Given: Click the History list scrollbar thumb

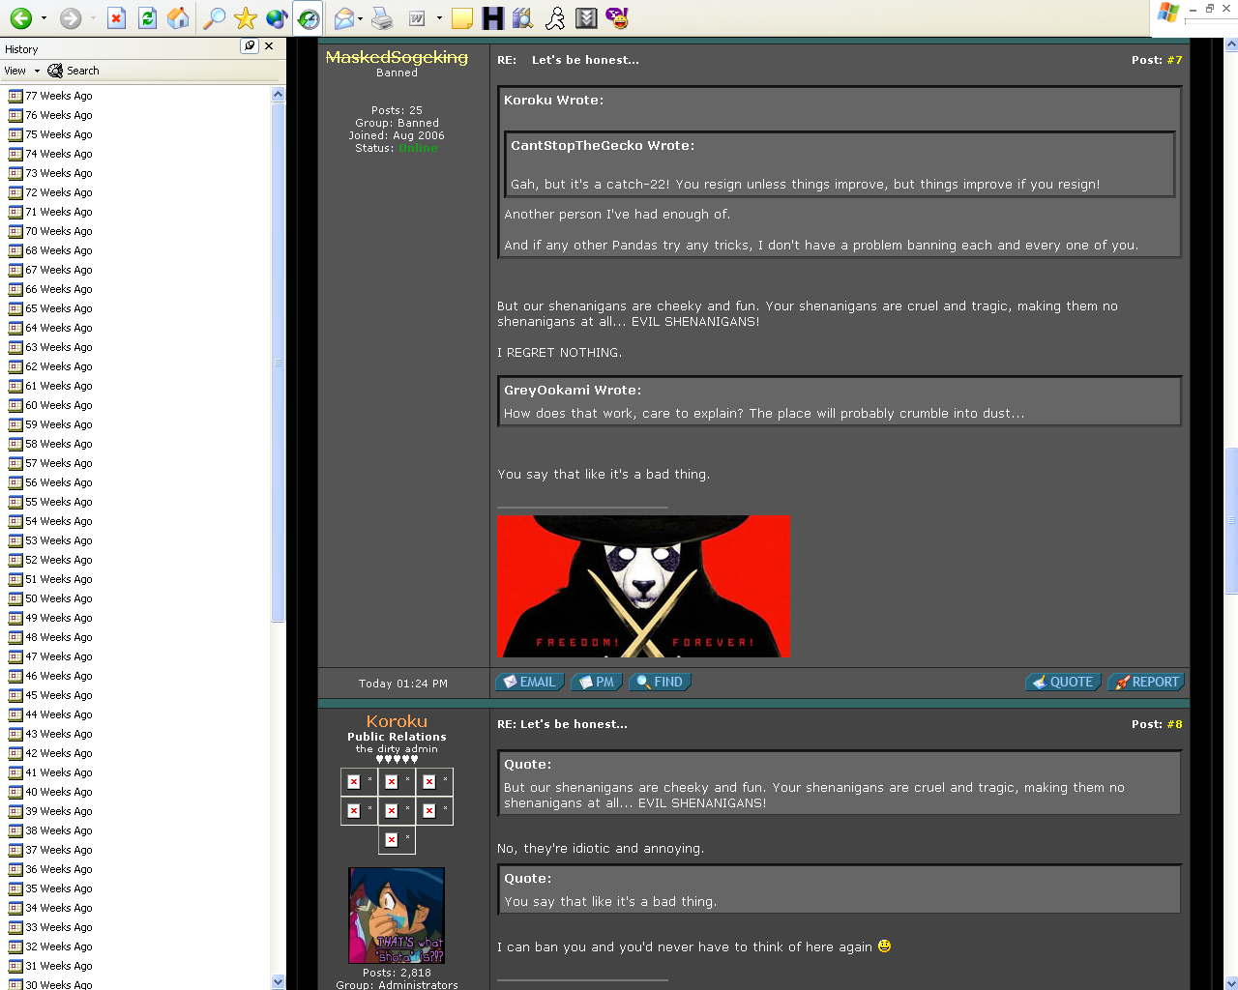Looking at the screenshot, I should (279, 363).
